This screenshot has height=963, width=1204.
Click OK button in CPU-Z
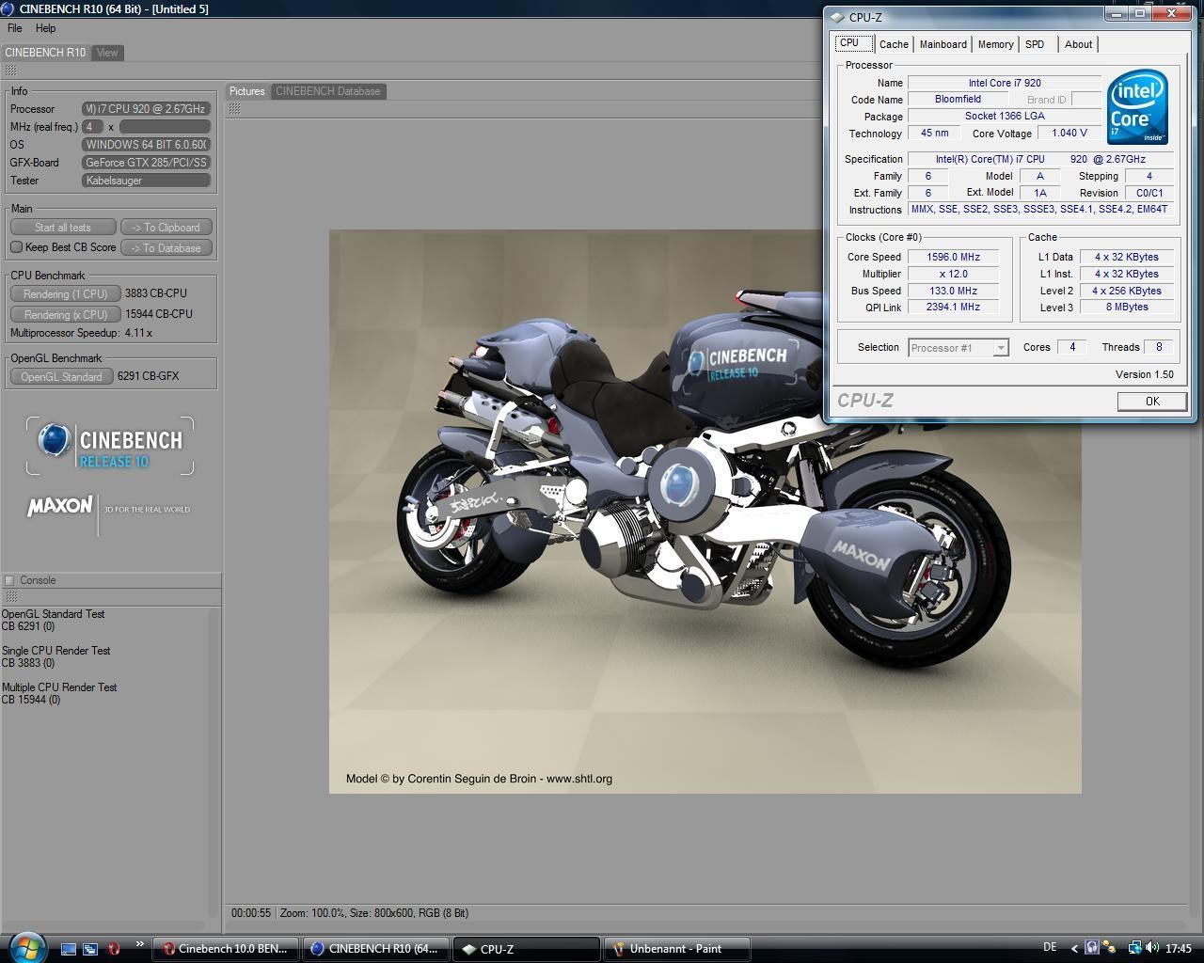pos(1152,402)
